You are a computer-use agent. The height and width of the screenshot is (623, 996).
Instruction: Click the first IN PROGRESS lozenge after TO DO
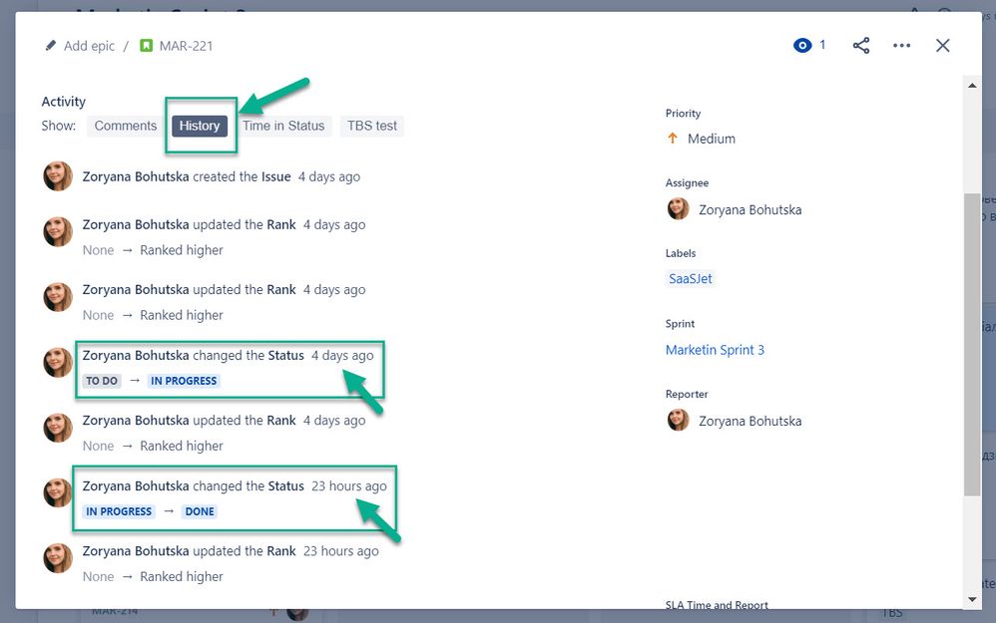coord(184,381)
